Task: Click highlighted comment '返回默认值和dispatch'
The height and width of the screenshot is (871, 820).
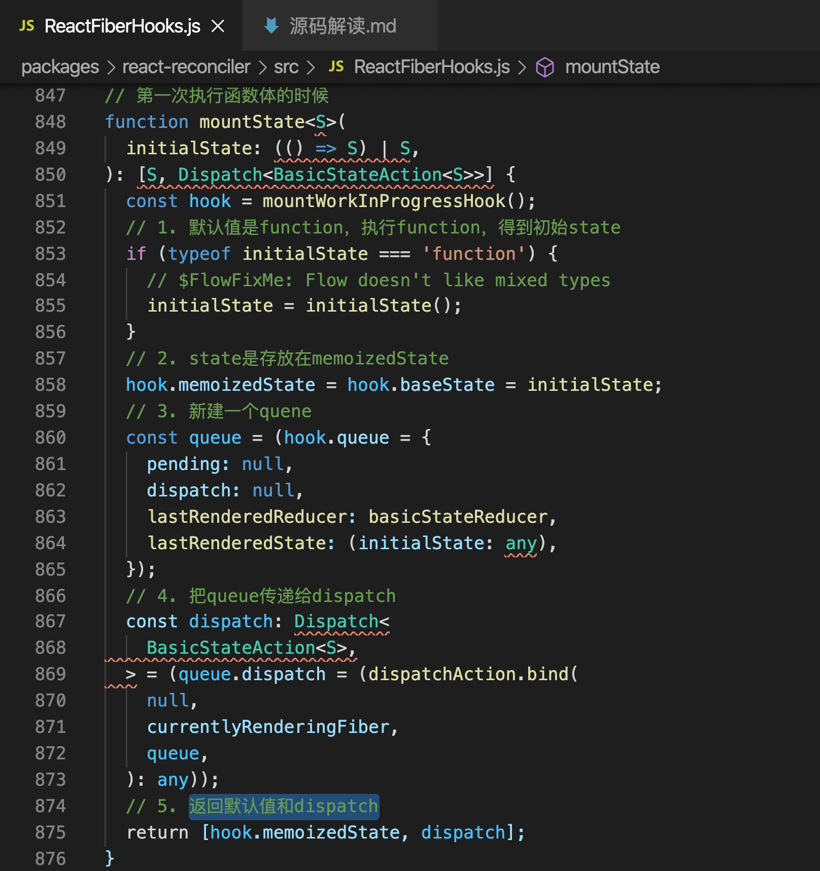Action: click(284, 806)
